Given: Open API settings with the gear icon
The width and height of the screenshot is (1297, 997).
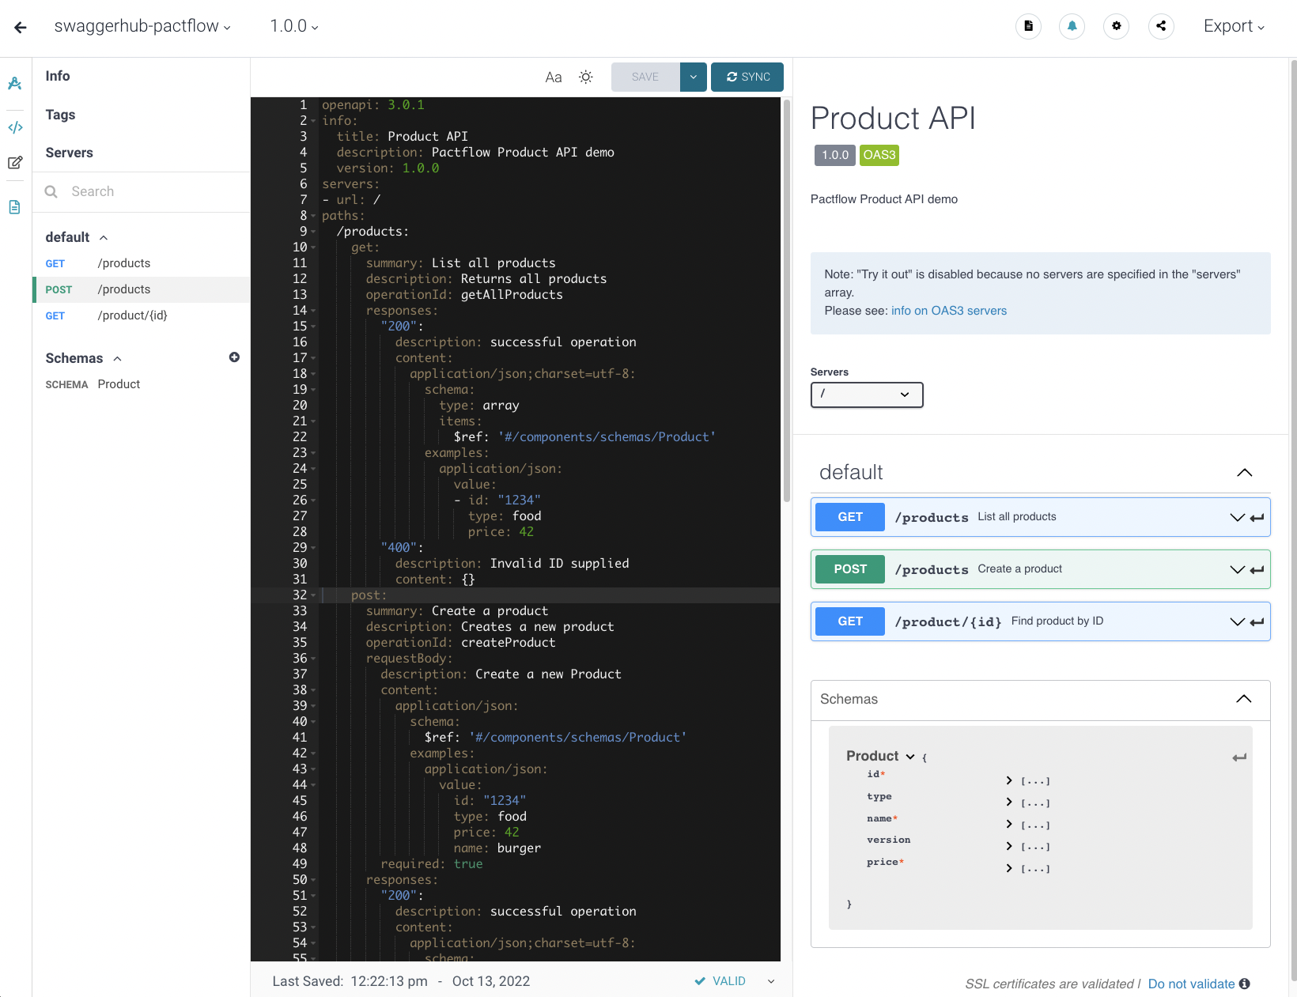Looking at the screenshot, I should pos(1116,26).
